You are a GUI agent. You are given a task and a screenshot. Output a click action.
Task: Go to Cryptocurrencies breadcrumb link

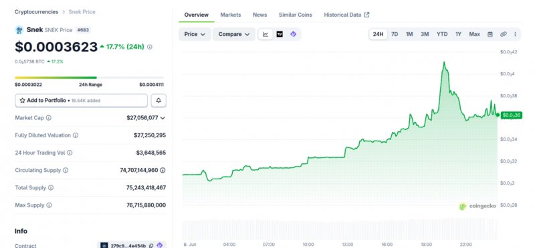(x=37, y=12)
